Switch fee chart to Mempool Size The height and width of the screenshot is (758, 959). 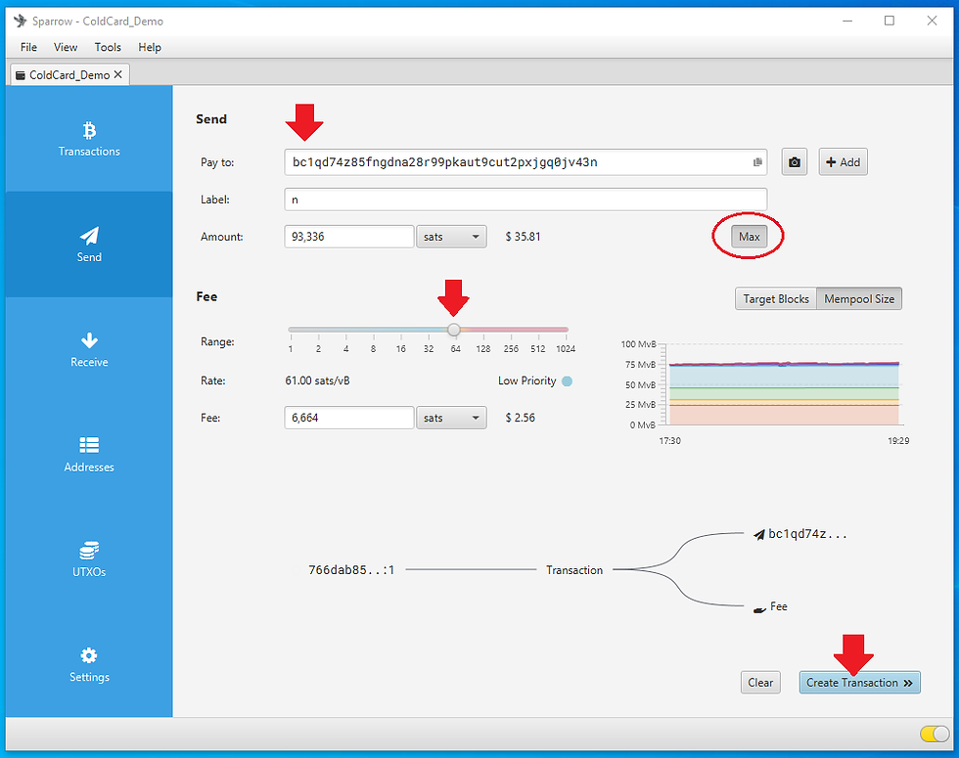pos(859,299)
